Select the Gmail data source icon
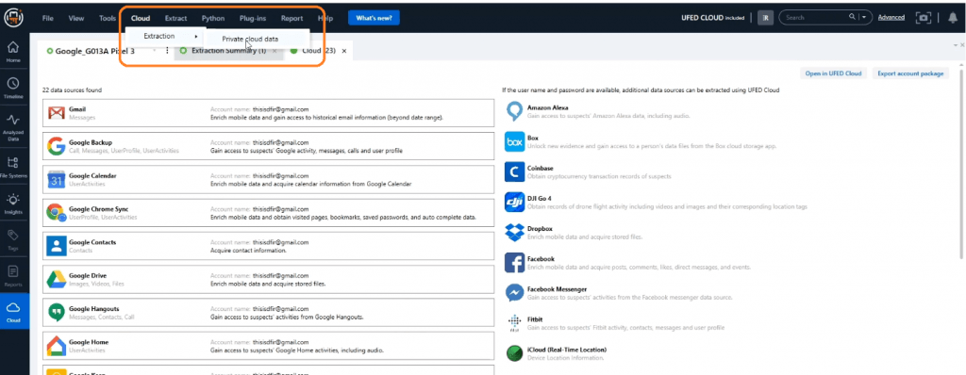The width and height of the screenshot is (966, 375). pos(57,113)
